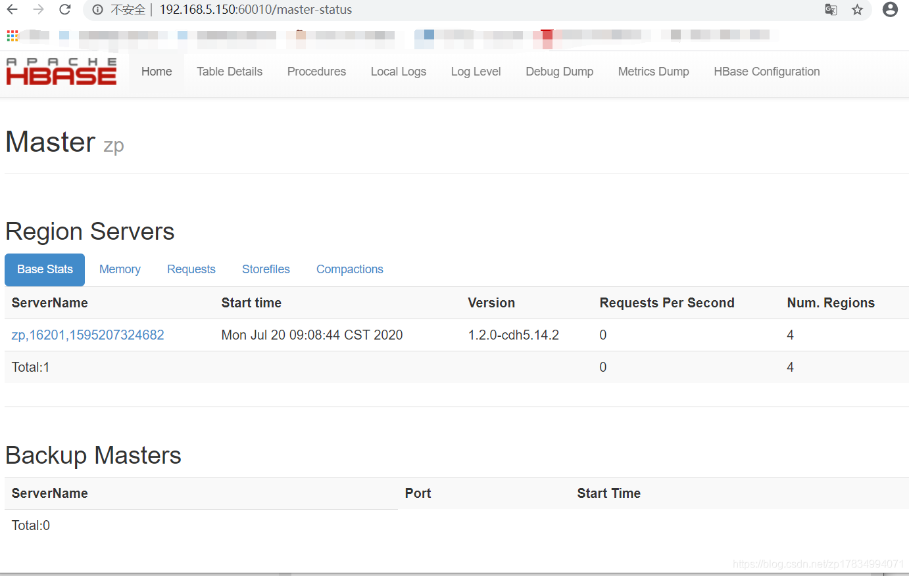View Local Logs page
Screen dimensions: 909x576
coord(399,72)
